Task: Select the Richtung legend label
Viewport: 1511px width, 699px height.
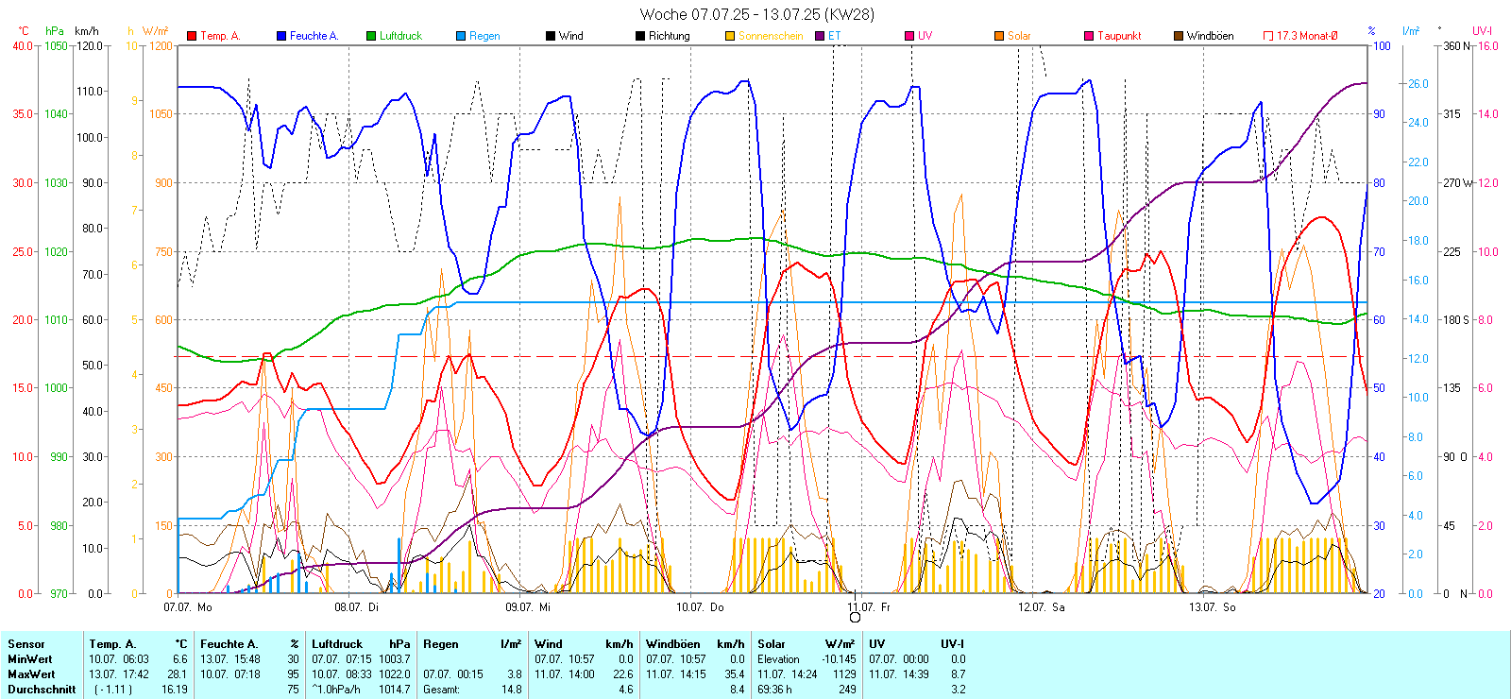Action: 669,36
